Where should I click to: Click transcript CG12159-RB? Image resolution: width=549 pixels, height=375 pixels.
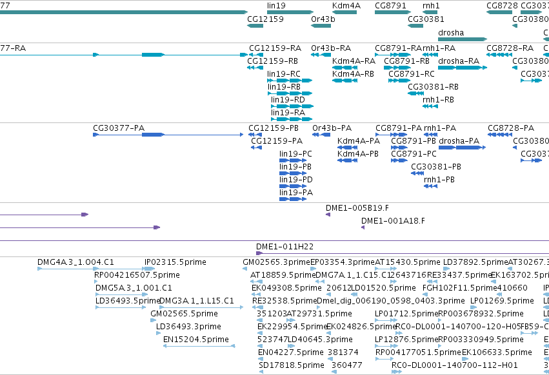255,68
